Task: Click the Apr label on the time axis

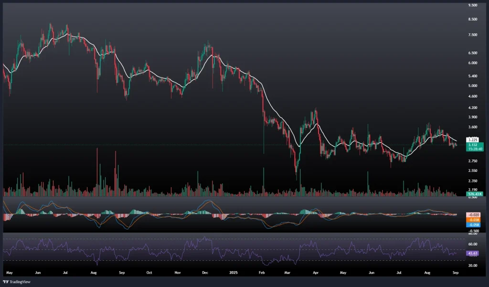Action: (316, 272)
